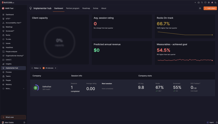Click the Measurables achieved goal sparkline

pos(185,60)
